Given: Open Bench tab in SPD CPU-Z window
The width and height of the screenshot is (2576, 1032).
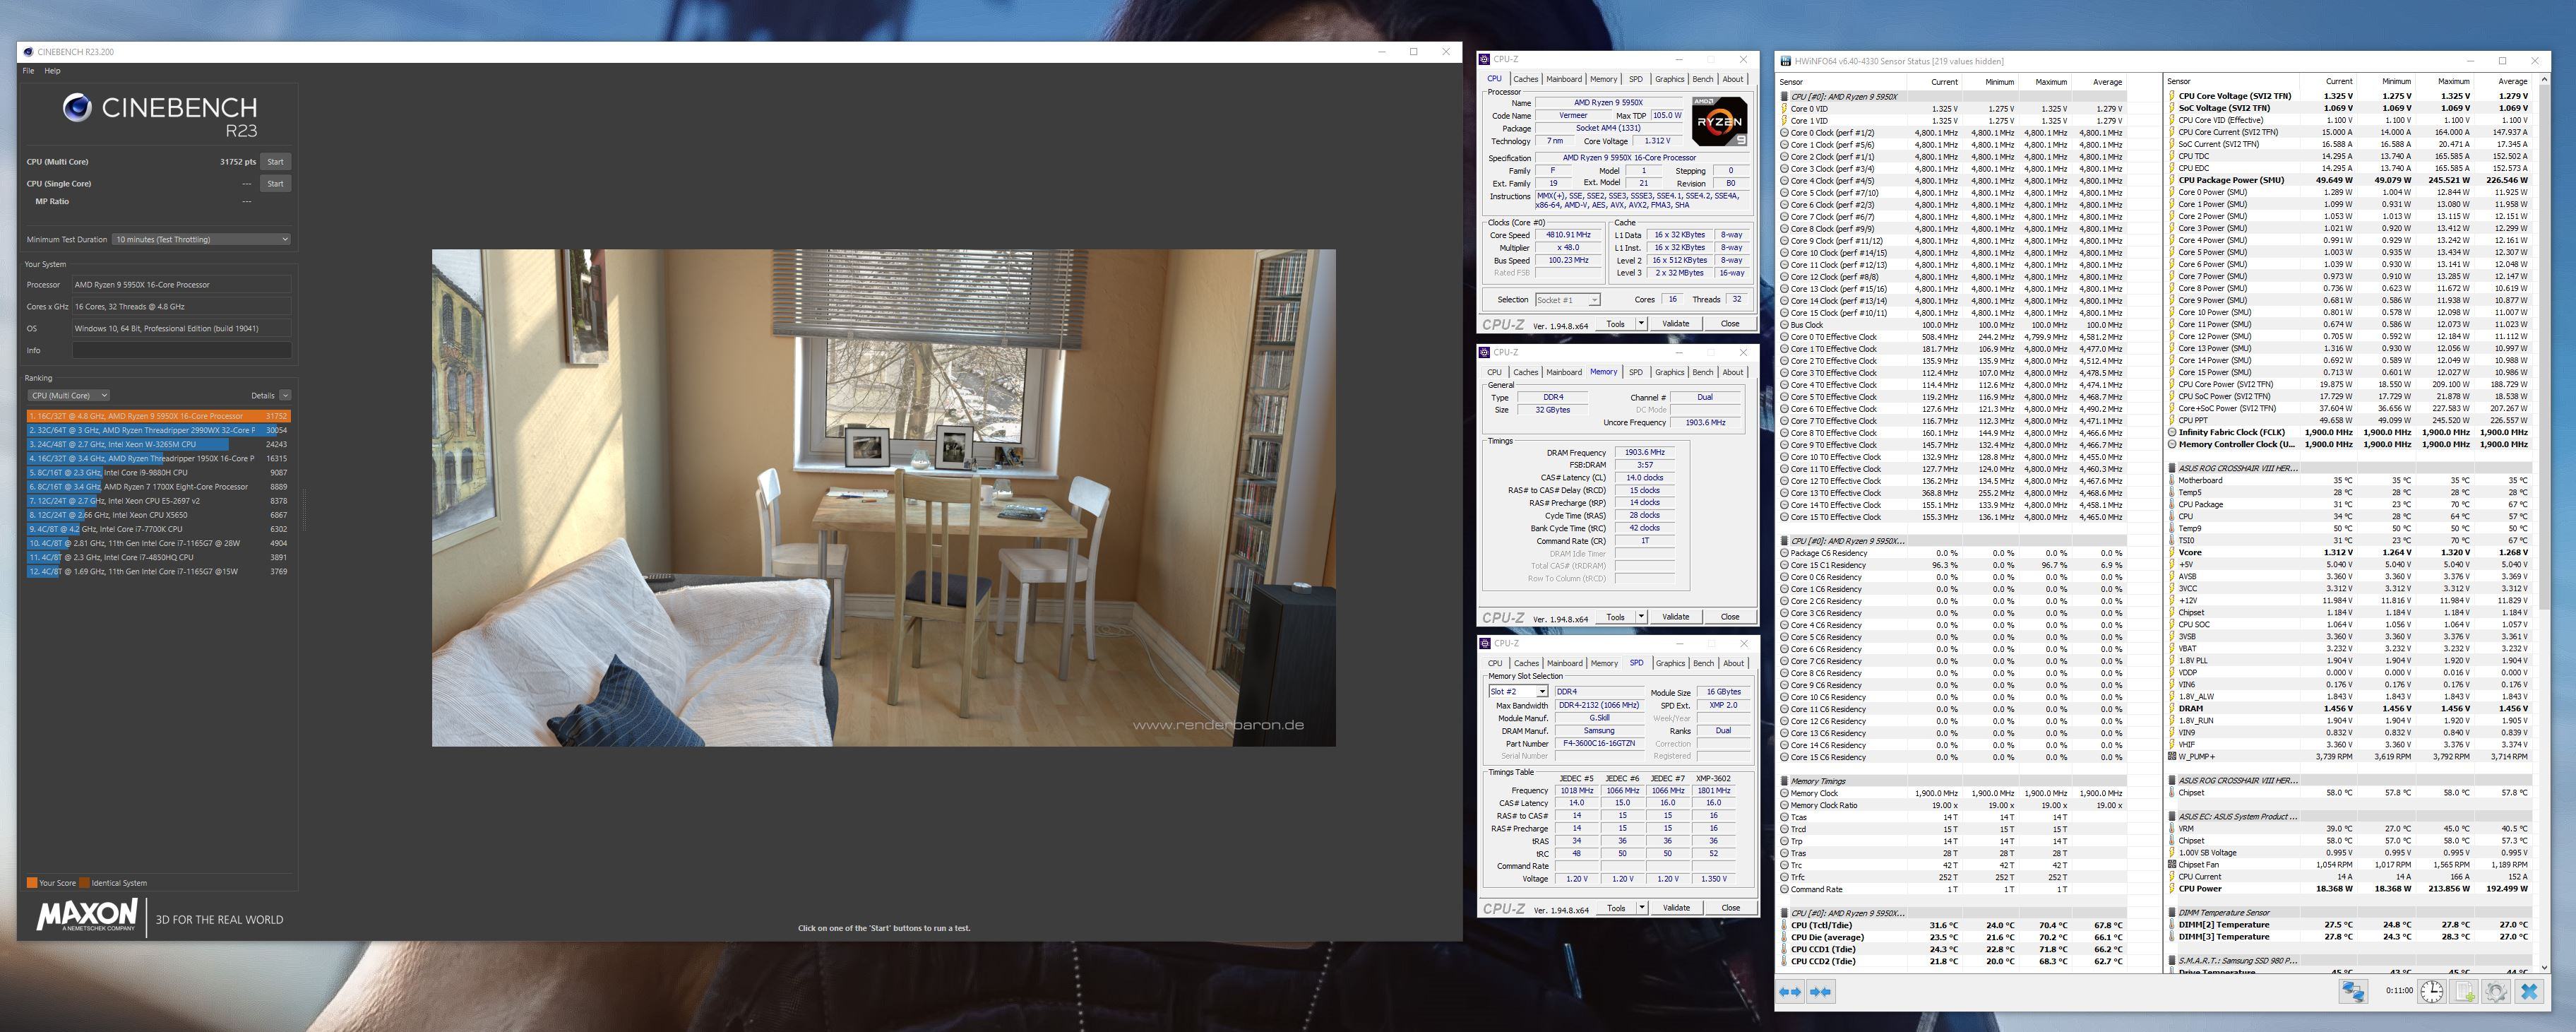Looking at the screenshot, I should 1703,663.
